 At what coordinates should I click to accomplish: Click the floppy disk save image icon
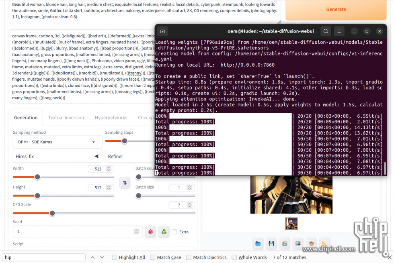click(271, 243)
